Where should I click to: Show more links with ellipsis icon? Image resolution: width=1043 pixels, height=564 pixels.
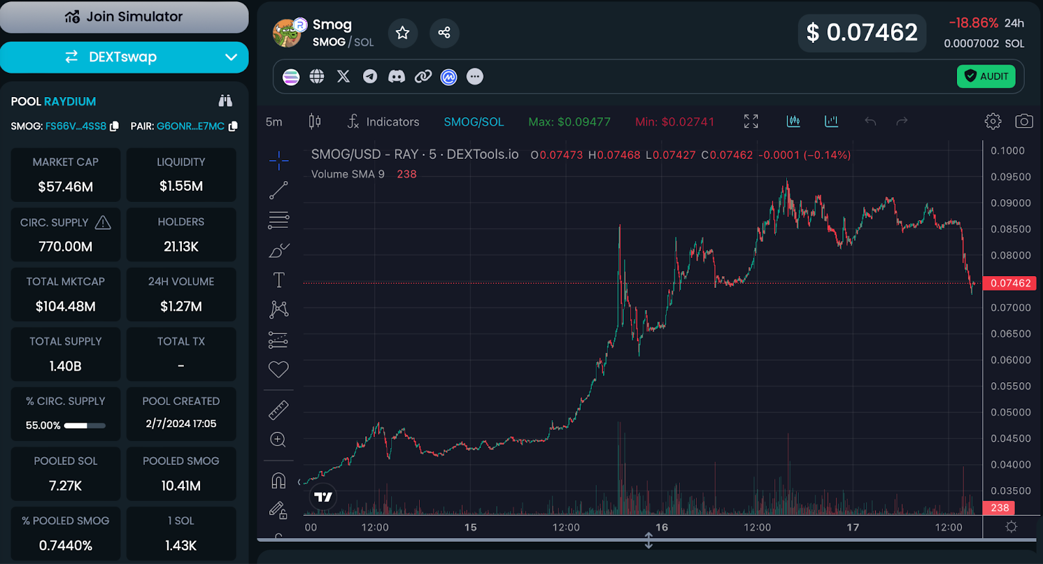[475, 77]
